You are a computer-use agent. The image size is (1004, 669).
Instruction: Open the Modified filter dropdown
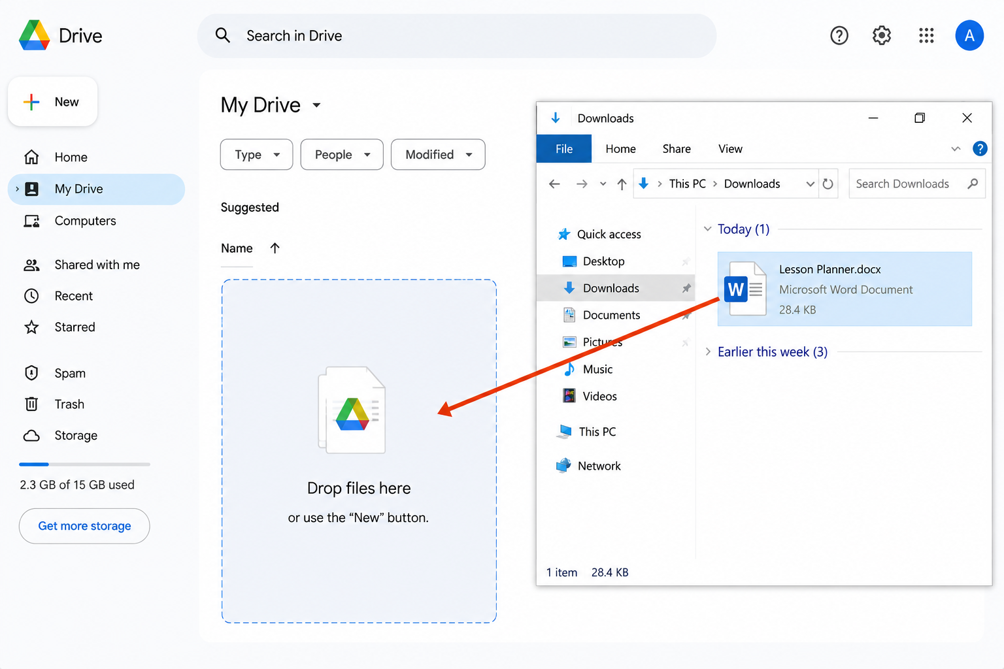(x=438, y=155)
